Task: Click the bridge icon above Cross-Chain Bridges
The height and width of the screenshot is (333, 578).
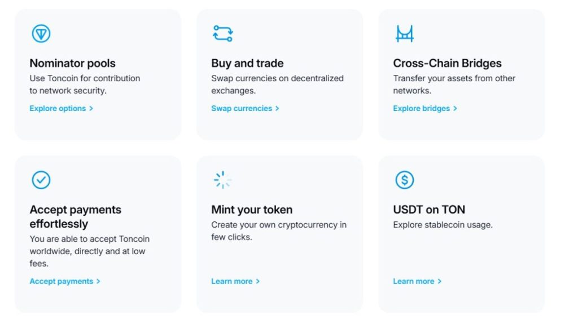Action: click(404, 33)
